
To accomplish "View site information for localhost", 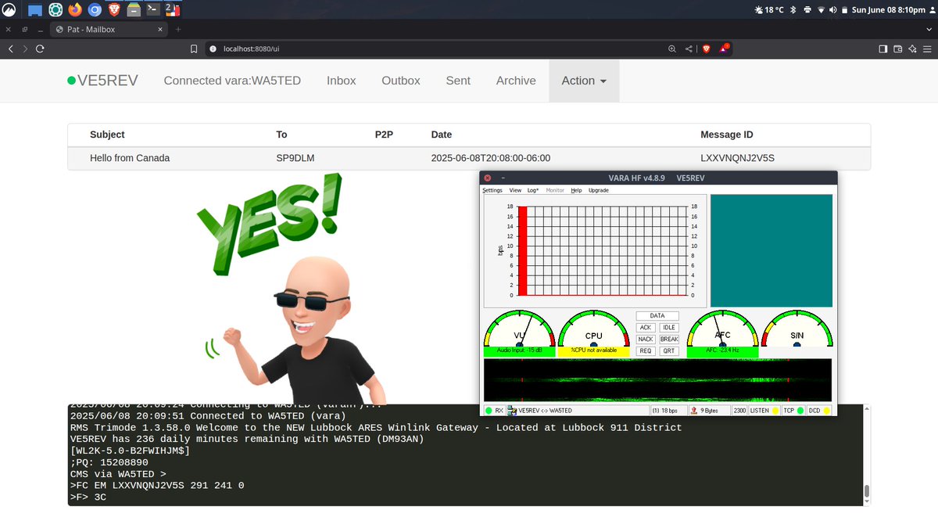I will 213,48.
